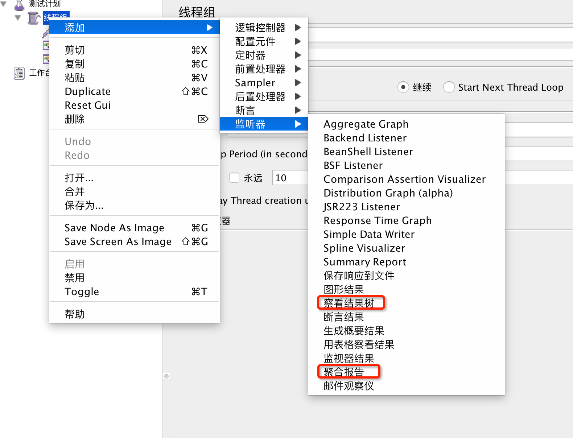Click Save Node As Image
This screenshot has width=573, height=438.
[x=114, y=228]
